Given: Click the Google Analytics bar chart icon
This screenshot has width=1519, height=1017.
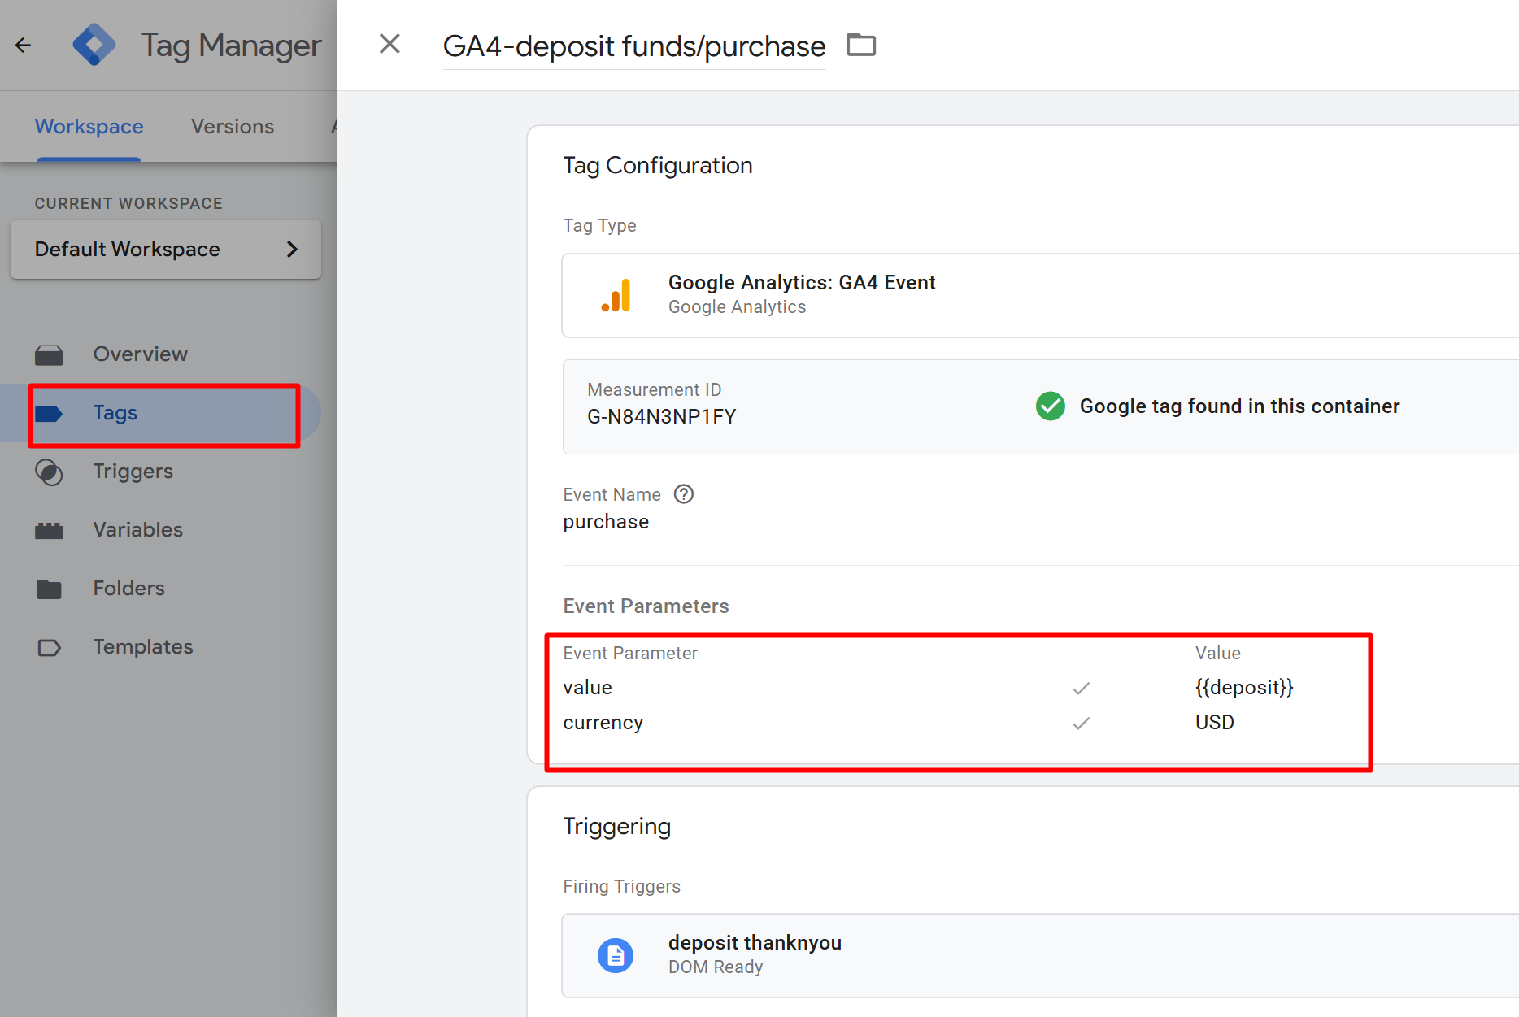Looking at the screenshot, I should pos(616,295).
